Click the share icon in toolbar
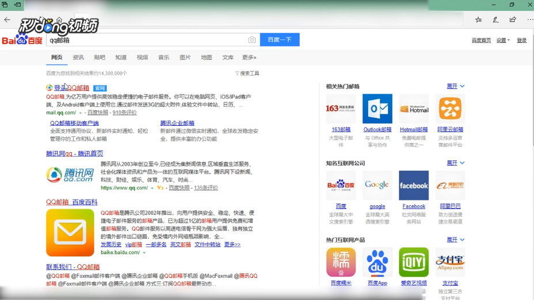The height and width of the screenshot is (300, 534). tap(513, 20)
